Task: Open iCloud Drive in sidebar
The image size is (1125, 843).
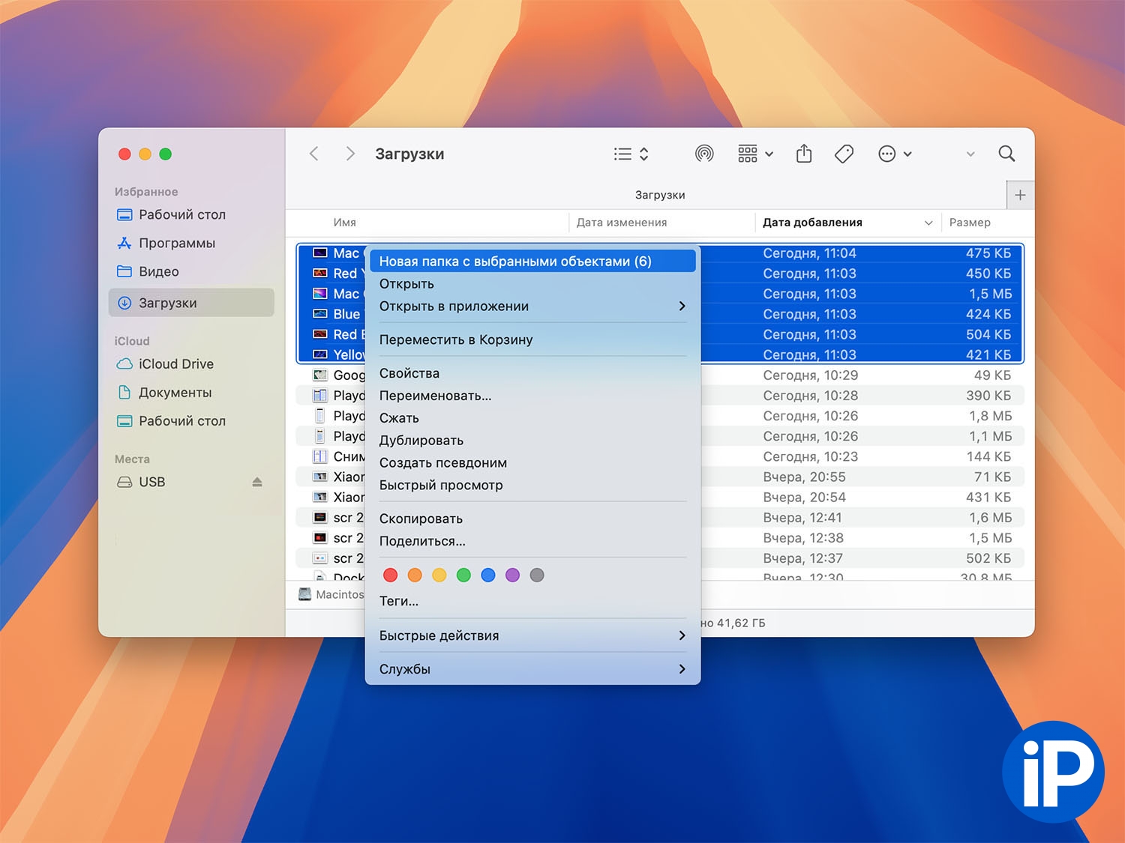Action: pyautogui.click(x=175, y=364)
